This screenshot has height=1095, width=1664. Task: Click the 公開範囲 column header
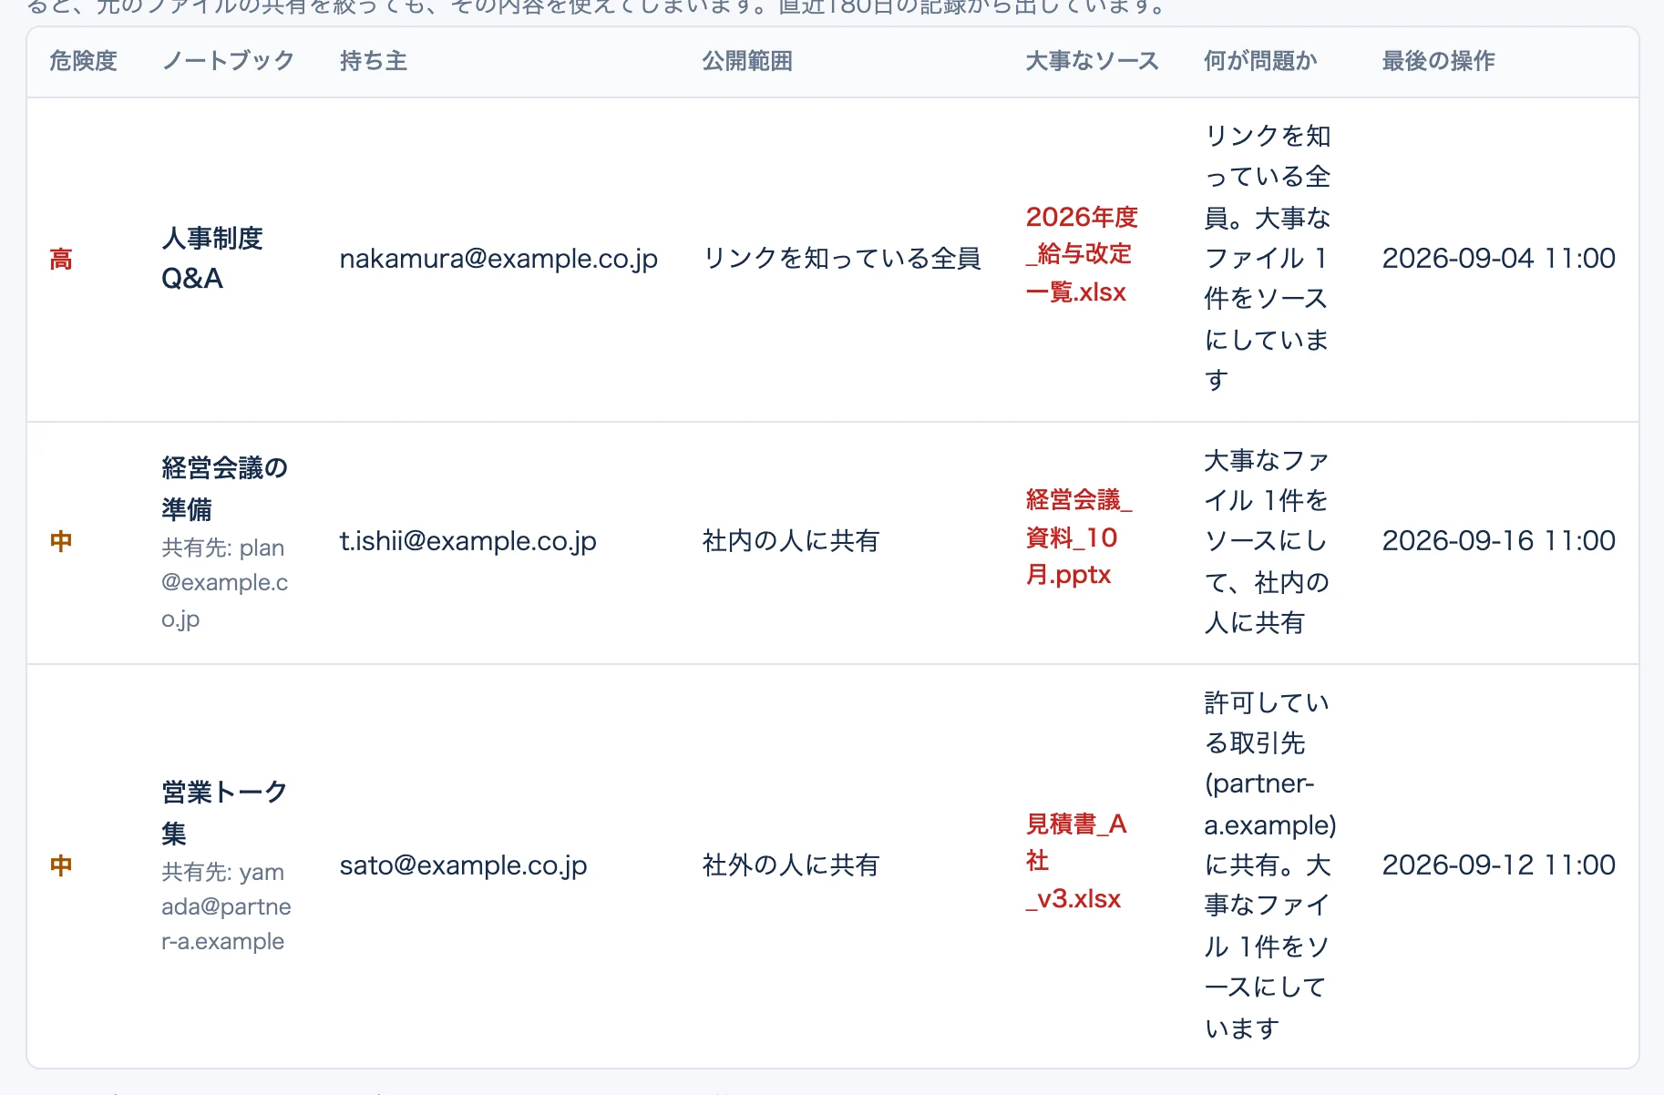click(747, 61)
